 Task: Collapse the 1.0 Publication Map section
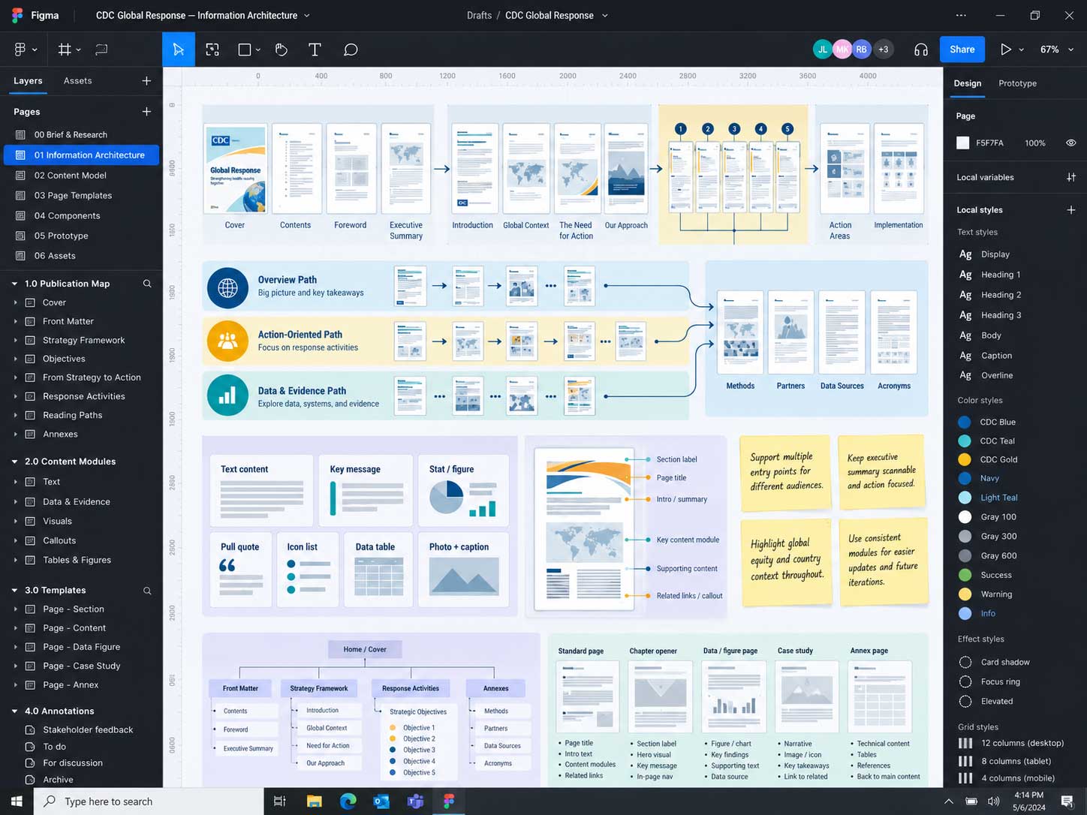[14, 284]
